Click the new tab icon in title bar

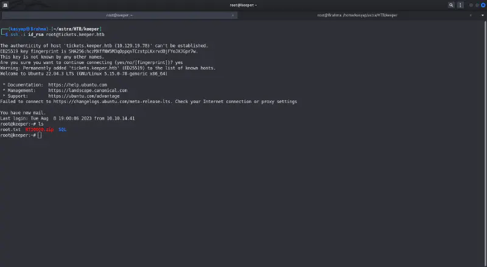(x=5, y=5)
